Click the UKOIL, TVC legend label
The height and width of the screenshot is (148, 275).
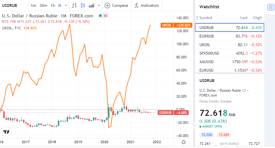pyautogui.click(x=12, y=28)
